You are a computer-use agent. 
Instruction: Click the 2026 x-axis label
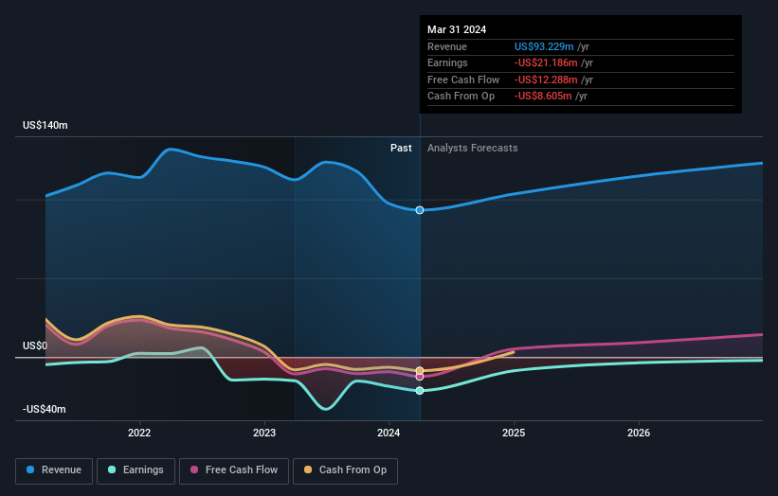(x=639, y=434)
